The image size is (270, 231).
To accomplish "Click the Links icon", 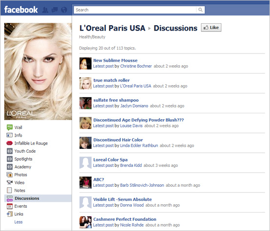I will tap(10, 214).
